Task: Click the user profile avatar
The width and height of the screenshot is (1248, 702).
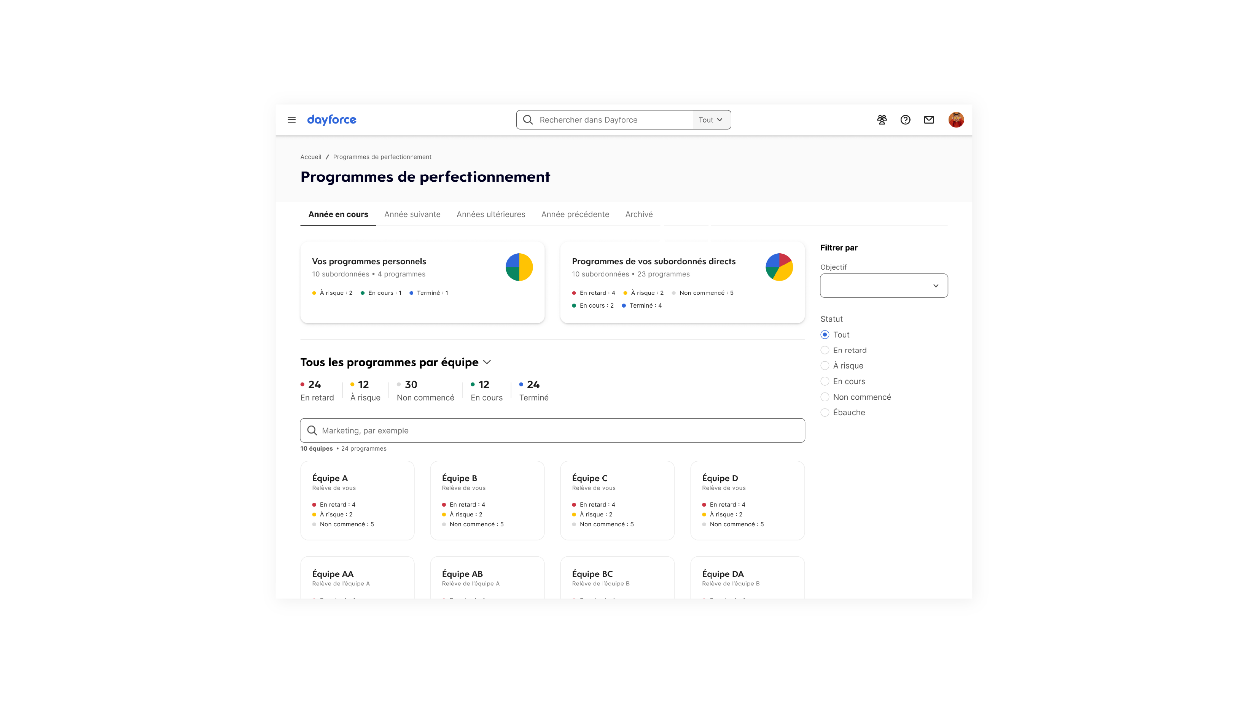Action: coord(956,119)
